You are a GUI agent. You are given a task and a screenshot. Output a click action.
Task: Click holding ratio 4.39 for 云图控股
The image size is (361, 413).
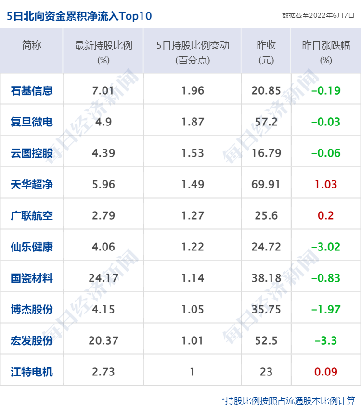(x=103, y=153)
